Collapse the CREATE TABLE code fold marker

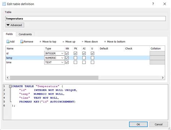(10, 86)
